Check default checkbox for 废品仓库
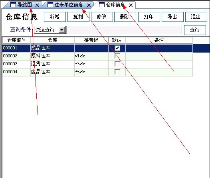 (x=117, y=72)
